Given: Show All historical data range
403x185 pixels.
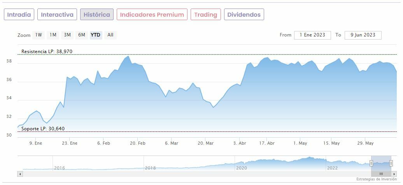Looking at the screenshot, I should 110,35.
